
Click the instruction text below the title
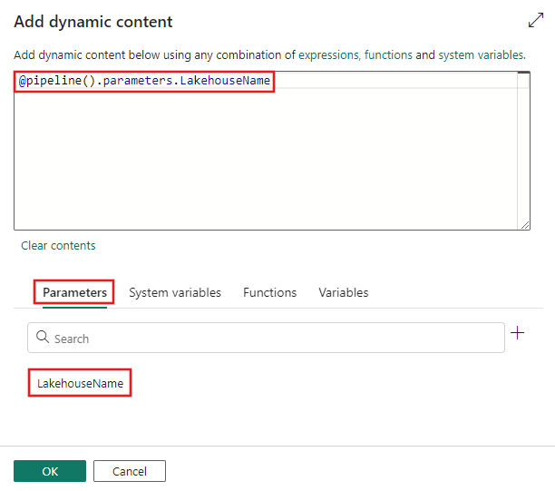tap(269, 55)
